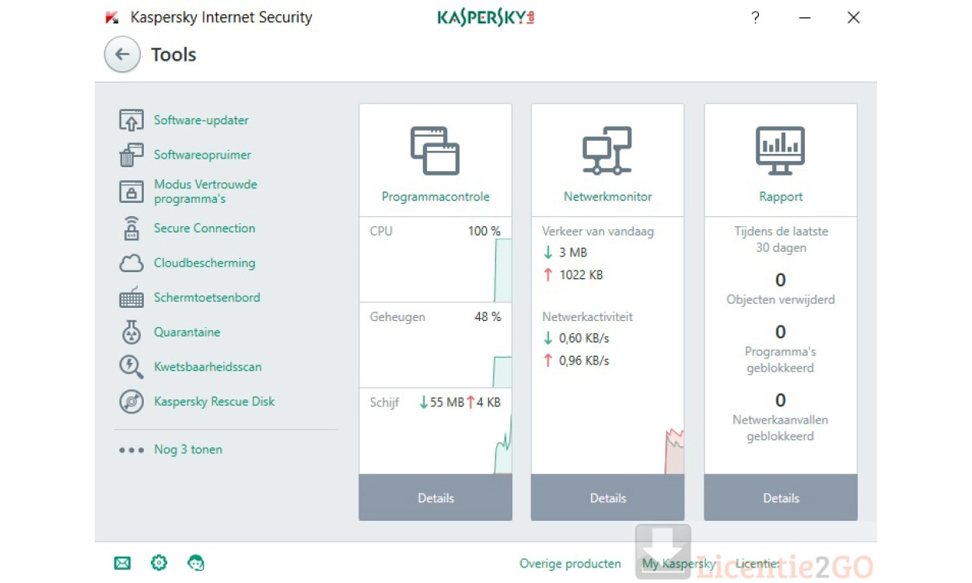This screenshot has width=972, height=583.
Task: Click the help question mark button
Action: (x=755, y=18)
